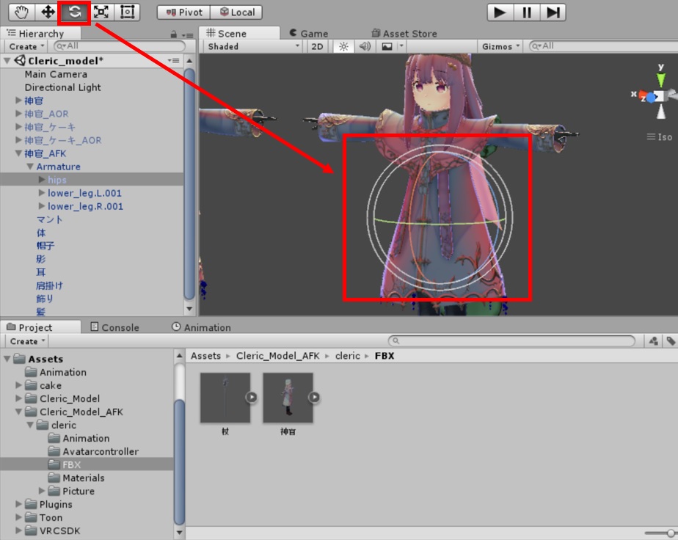Select the Hand tool
Image resolution: width=678 pixels, height=540 pixels.
coord(21,12)
